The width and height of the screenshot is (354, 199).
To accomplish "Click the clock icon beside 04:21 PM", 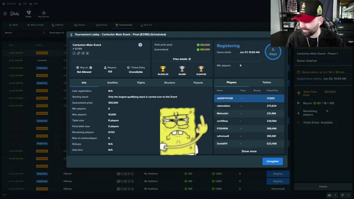I will click(x=4, y=4).
